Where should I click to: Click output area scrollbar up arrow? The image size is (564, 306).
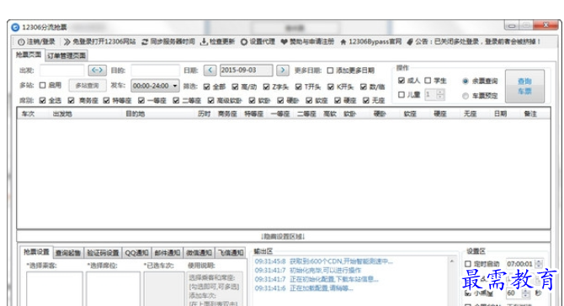tap(452, 261)
